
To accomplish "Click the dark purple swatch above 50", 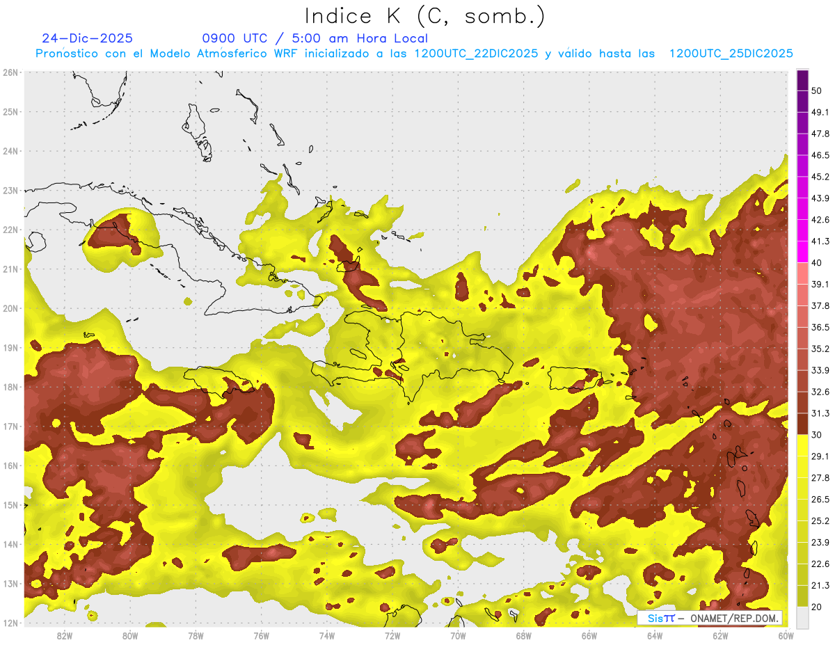I will coord(802,80).
